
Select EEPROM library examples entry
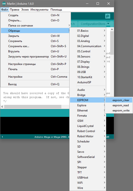tap(88, 100)
